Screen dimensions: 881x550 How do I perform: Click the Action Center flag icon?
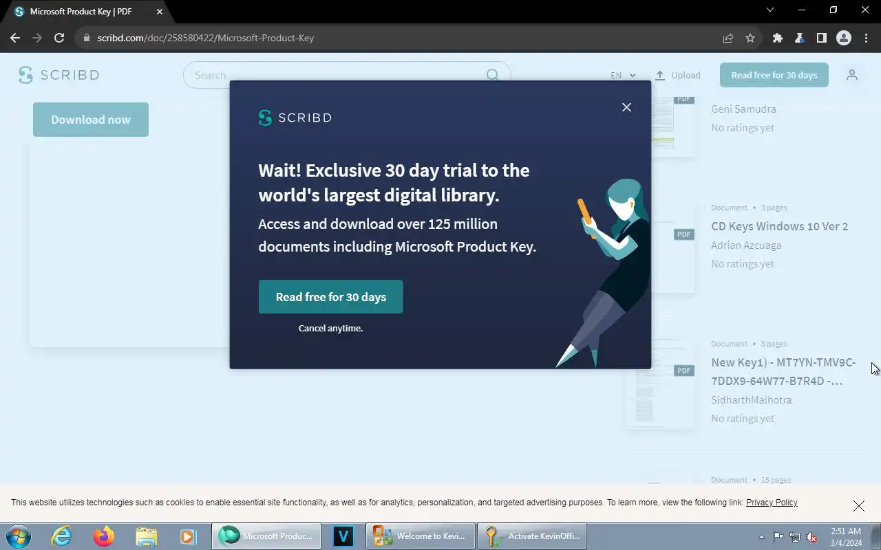[x=778, y=537]
